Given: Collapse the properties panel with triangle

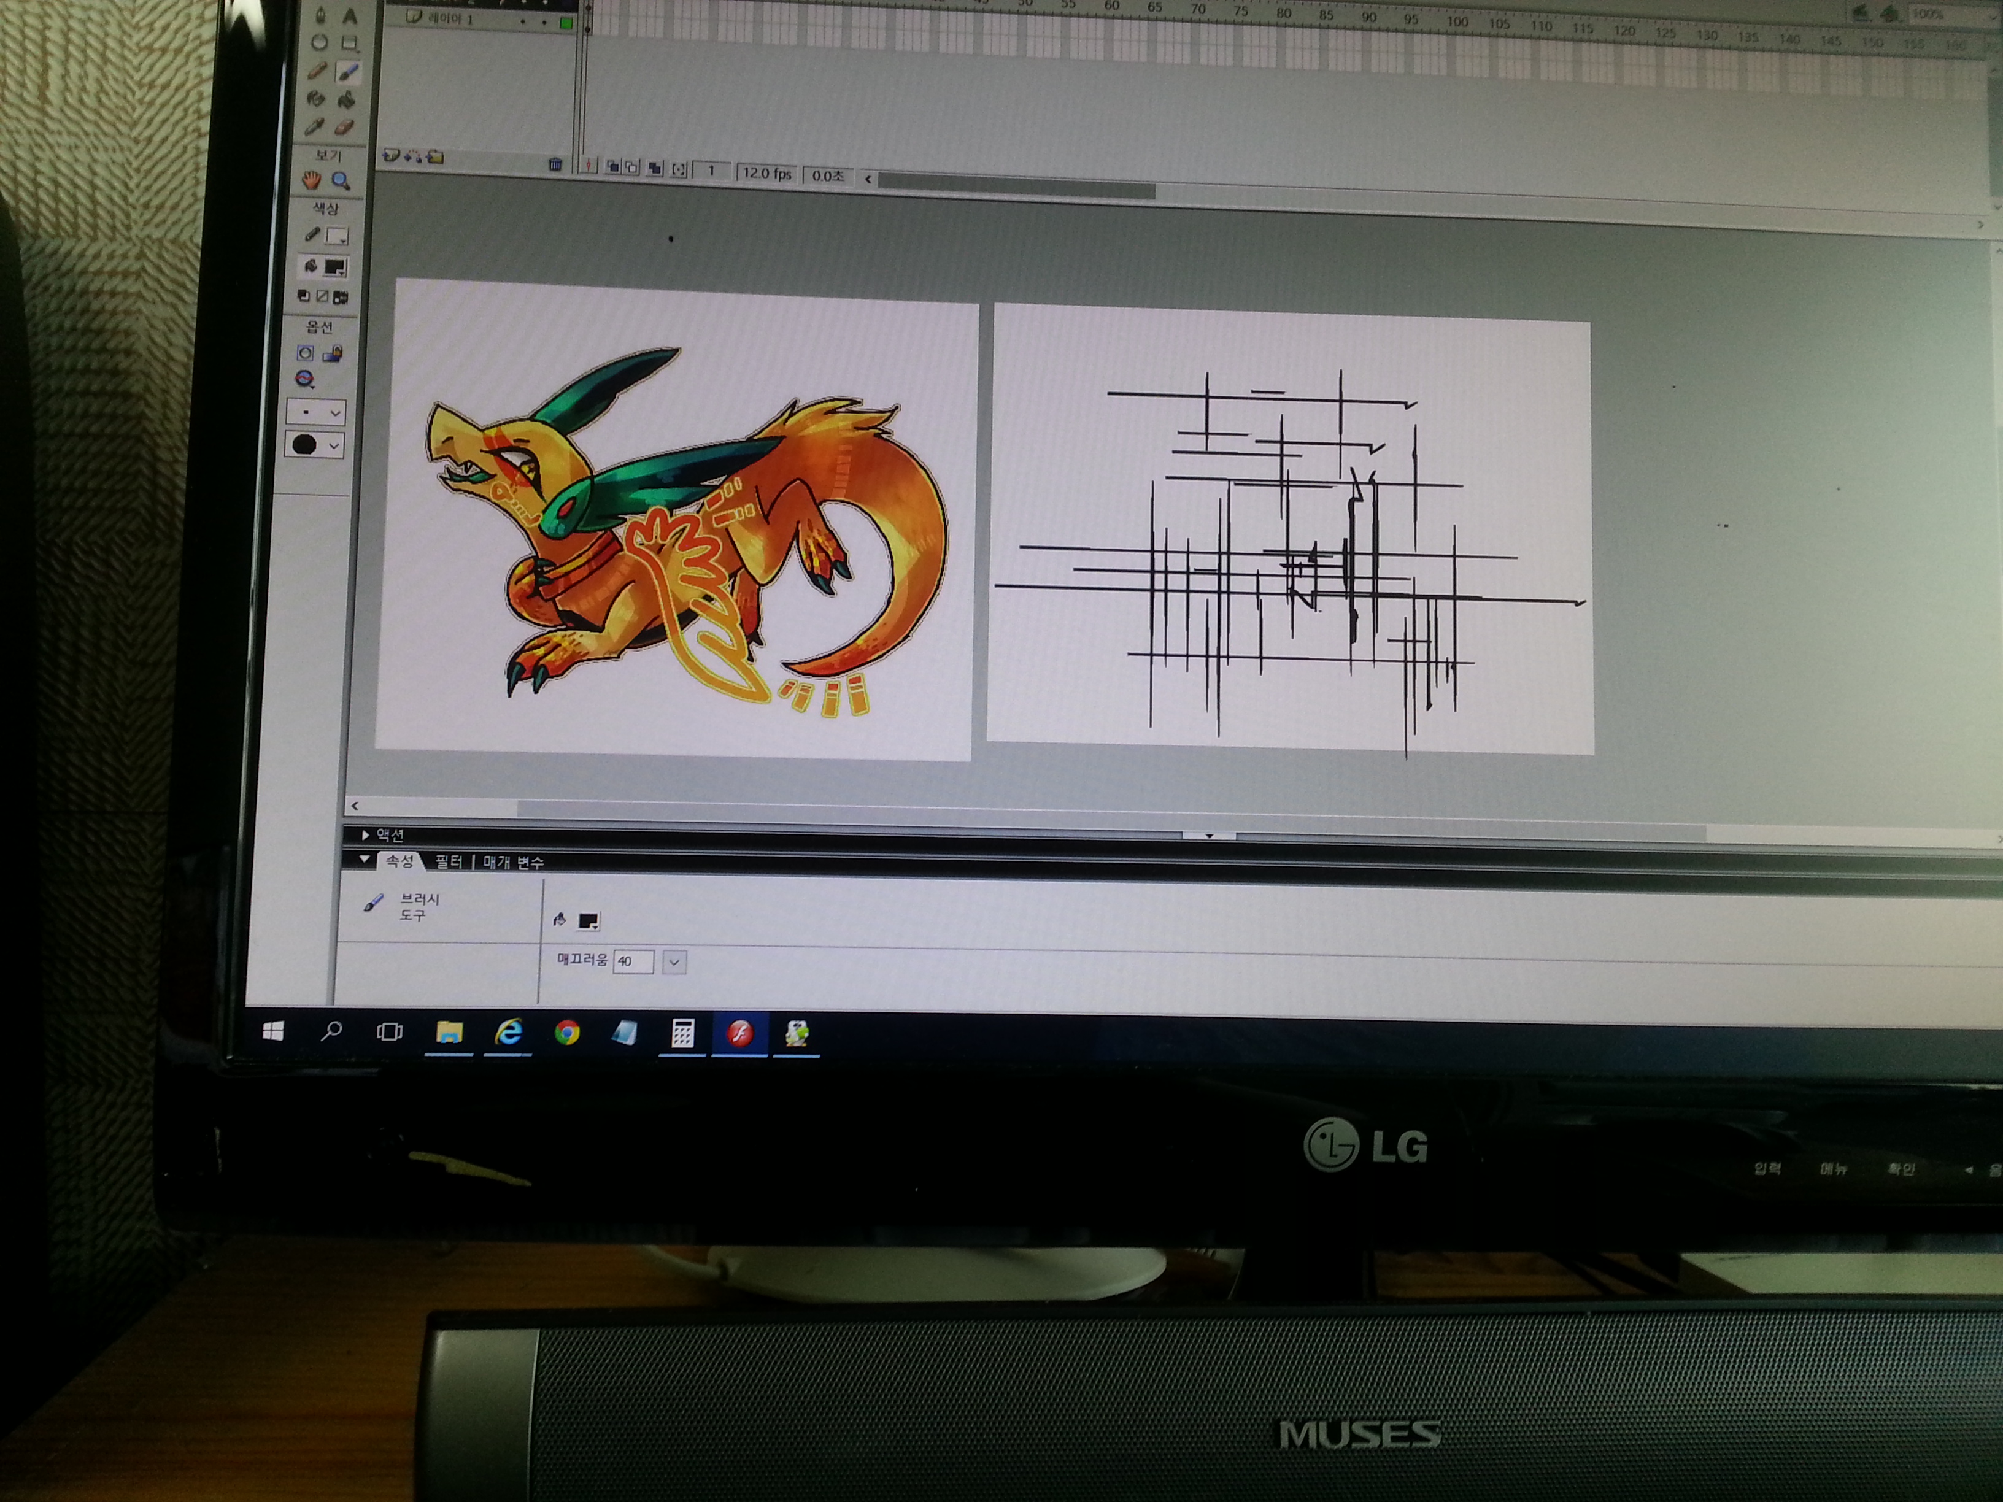Looking at the screenshot, I should pos(364,859).
